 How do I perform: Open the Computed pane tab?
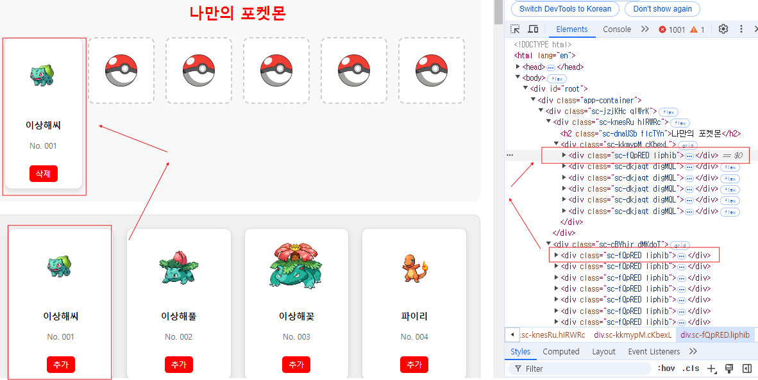(560, 352)
